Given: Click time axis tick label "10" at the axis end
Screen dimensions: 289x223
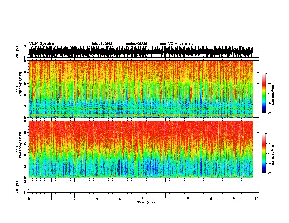Looking at the screenshot, I should coord(257,199).
